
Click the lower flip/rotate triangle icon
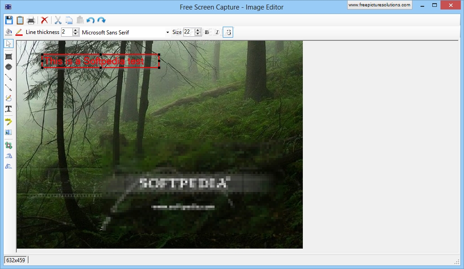(9, 166)
